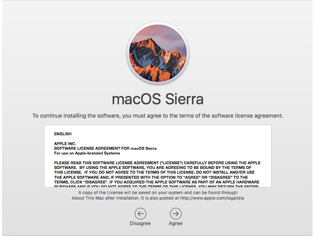Select the APPLE INC. line
Image resolution: width=314 pixels, height=236 pixels.
point(65,144)
